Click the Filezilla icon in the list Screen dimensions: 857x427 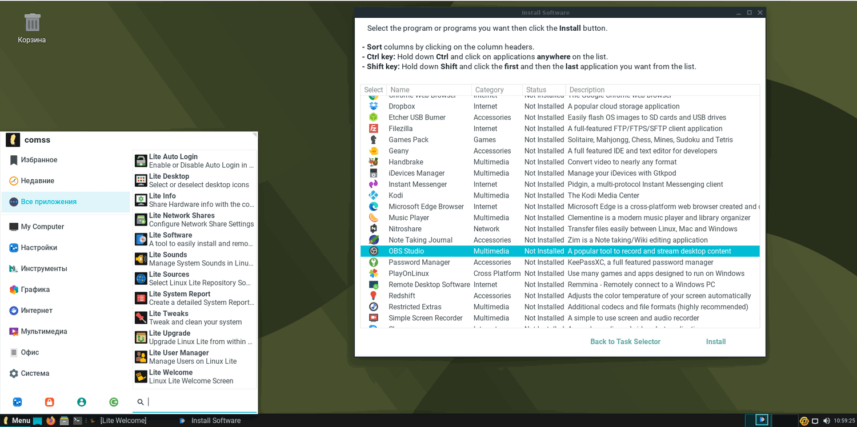coord(374,128)
